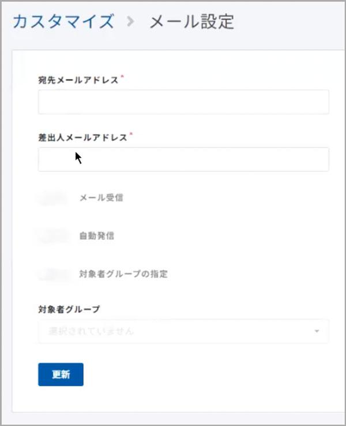346x426 pixels.
Task: Focus the 差出人メールアドレス input field
Action: (x=183, y=159)
